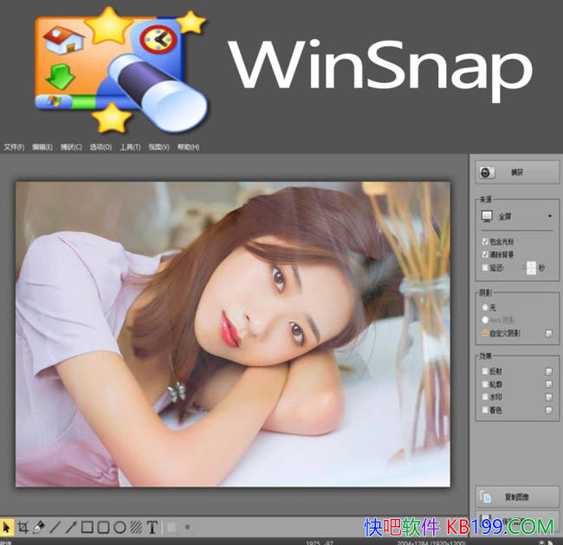The width and height of the screenshot is (563, 545).
Task: Click the camera icon on capture button
Action: click(487, 172)
